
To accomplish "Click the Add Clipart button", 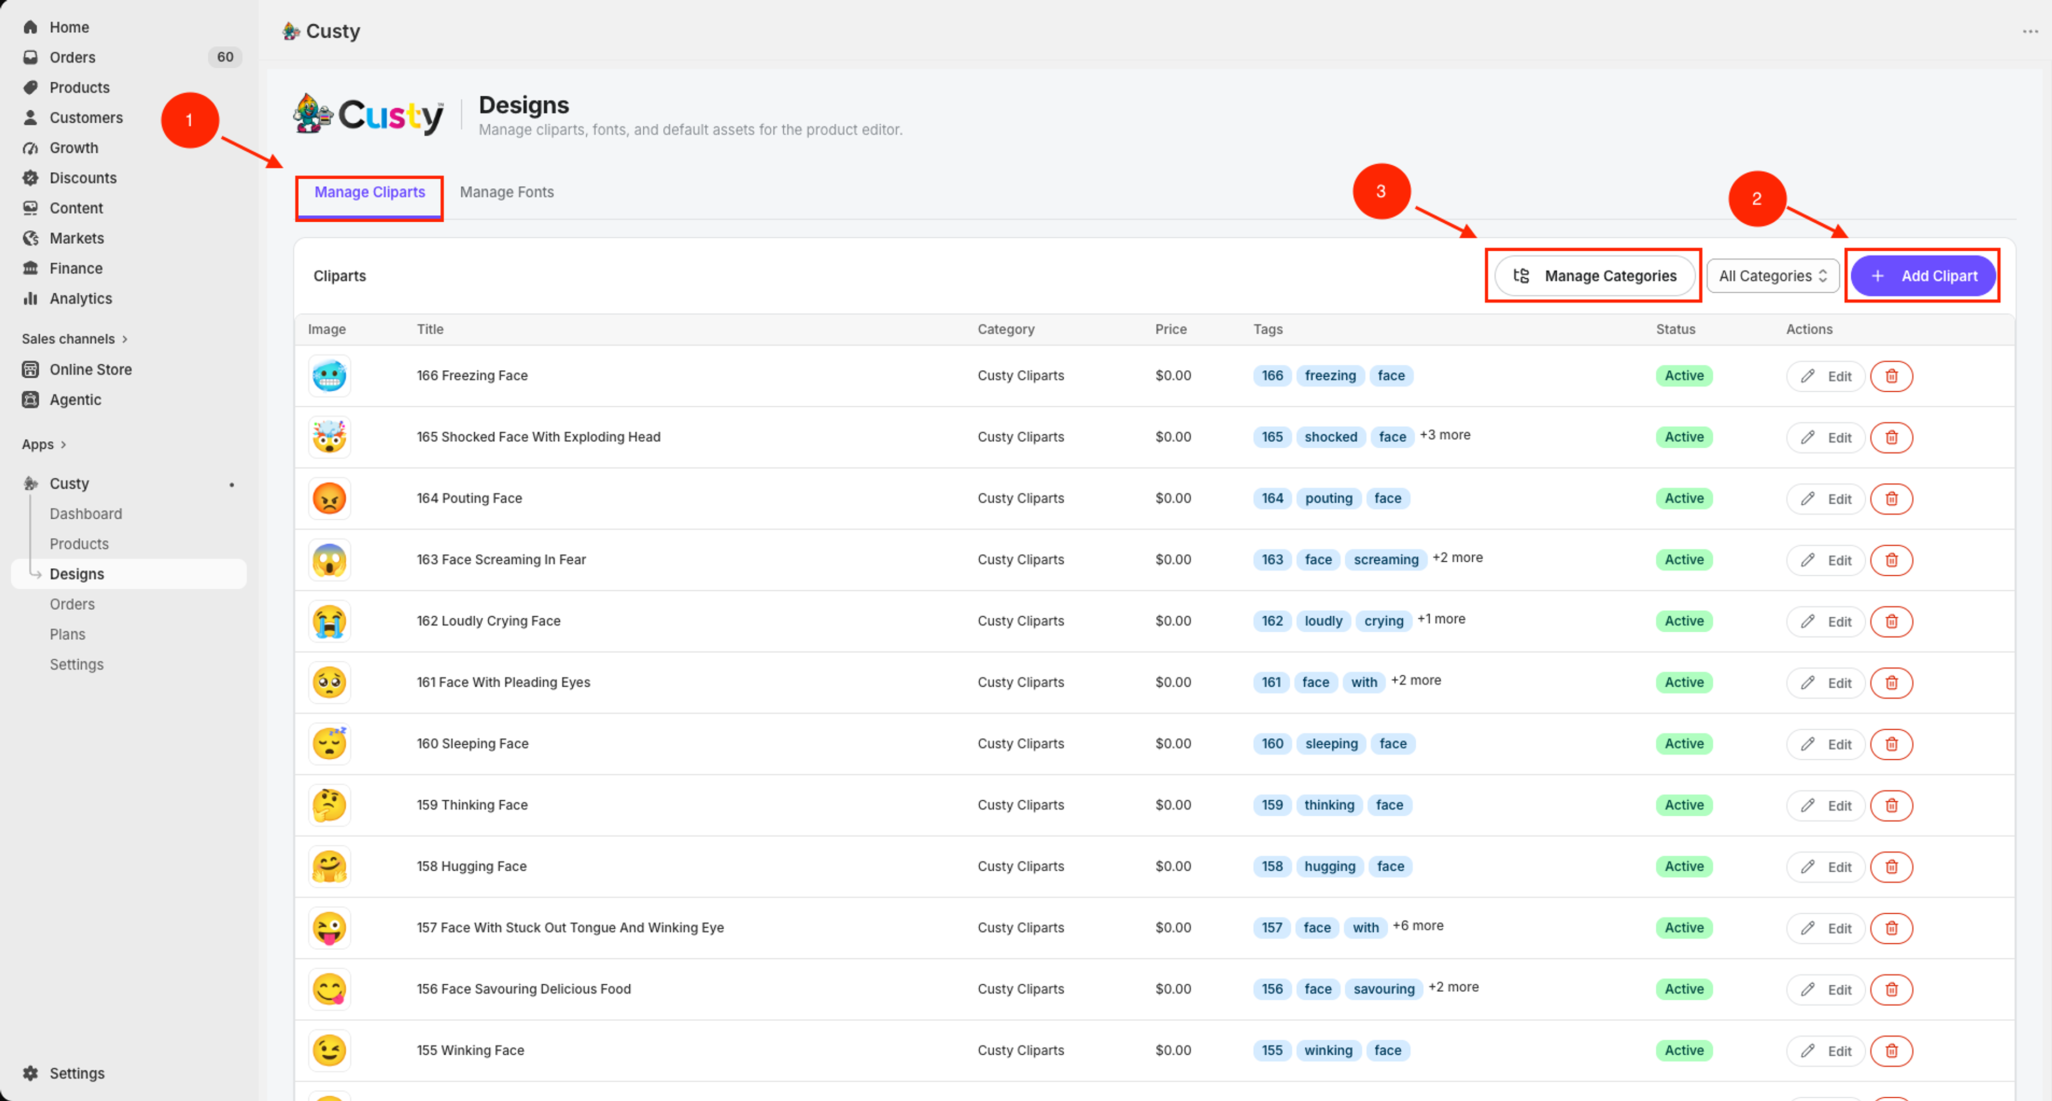I will (1922, 276).
